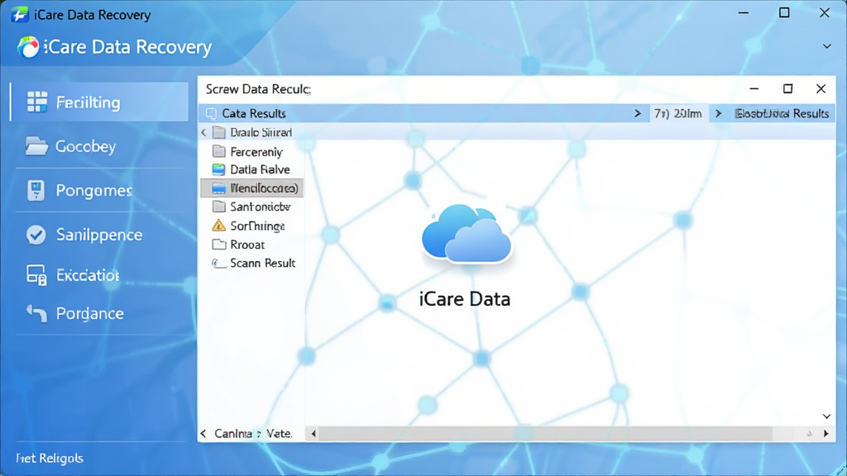Select Sant onεicbe in the tree
Viewport: 847px width, 476px height.
pyautogui.click(x=261, y=207)
